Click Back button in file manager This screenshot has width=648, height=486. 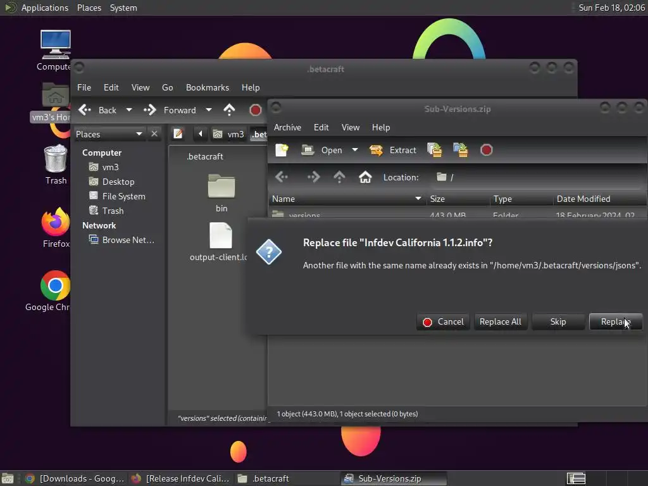(x=97, y=110)
